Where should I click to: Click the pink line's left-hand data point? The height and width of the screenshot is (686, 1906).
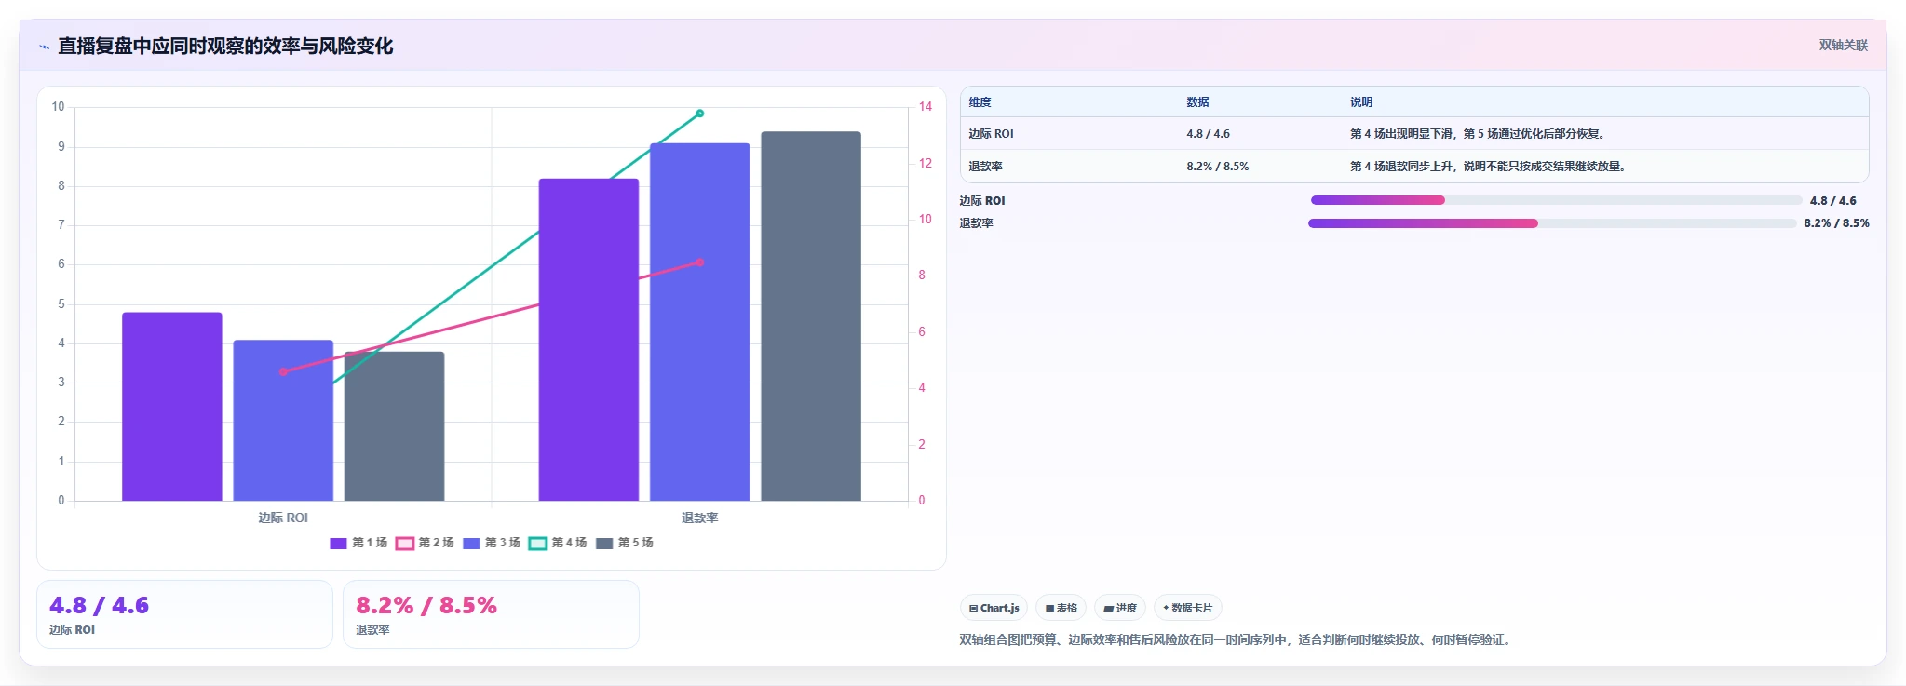click(283, 371)
